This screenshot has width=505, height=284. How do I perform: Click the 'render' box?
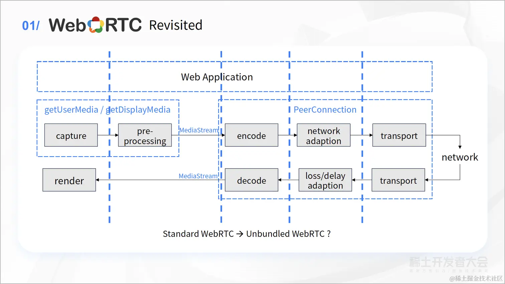click(x=69, y=180)
